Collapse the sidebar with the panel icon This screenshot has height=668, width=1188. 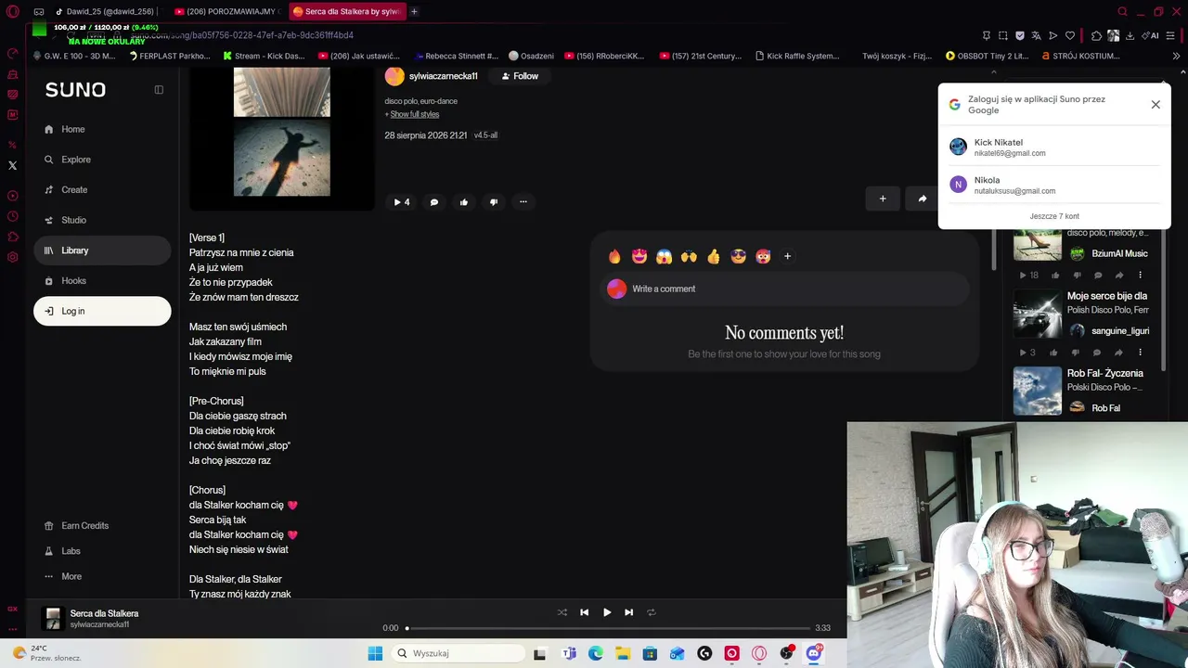coord(159,90)
